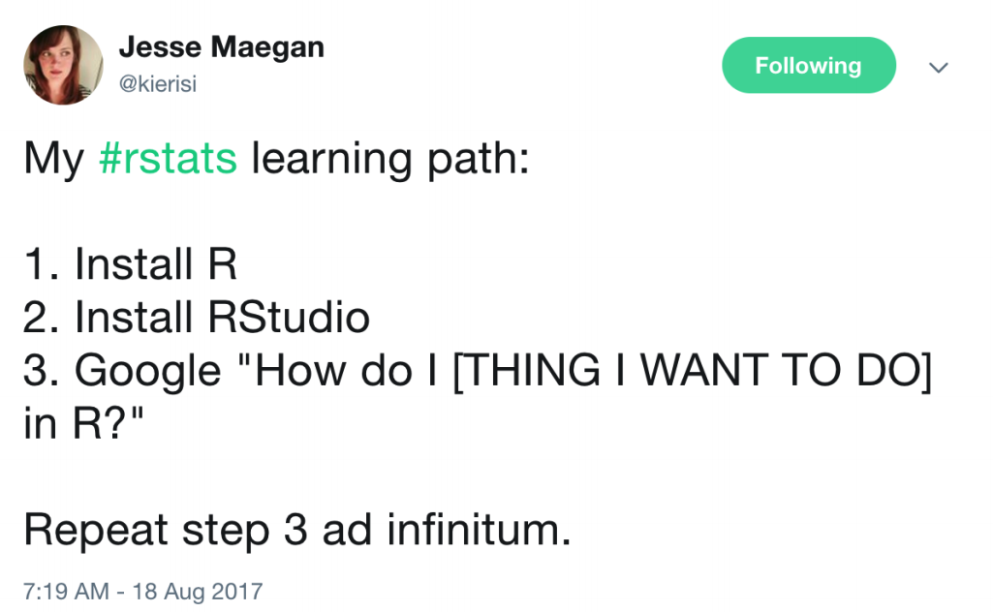
Task: Click the word "My" starting the tweet
Action: [53, 160]
